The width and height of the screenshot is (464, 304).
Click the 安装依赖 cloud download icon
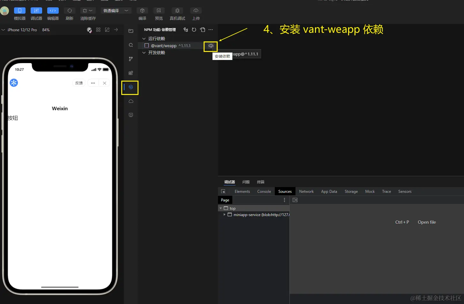point(211,46)
